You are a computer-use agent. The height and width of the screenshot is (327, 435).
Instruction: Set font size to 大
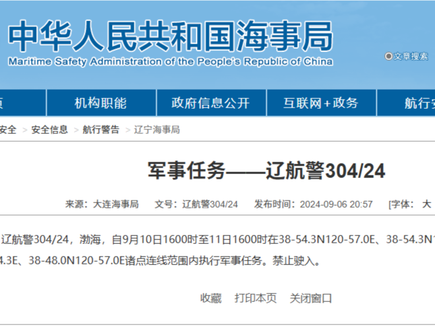tap(426, 204)
